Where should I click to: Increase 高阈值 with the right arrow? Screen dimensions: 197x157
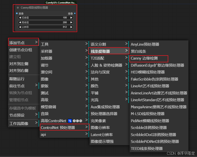click(x=71, y=22)
